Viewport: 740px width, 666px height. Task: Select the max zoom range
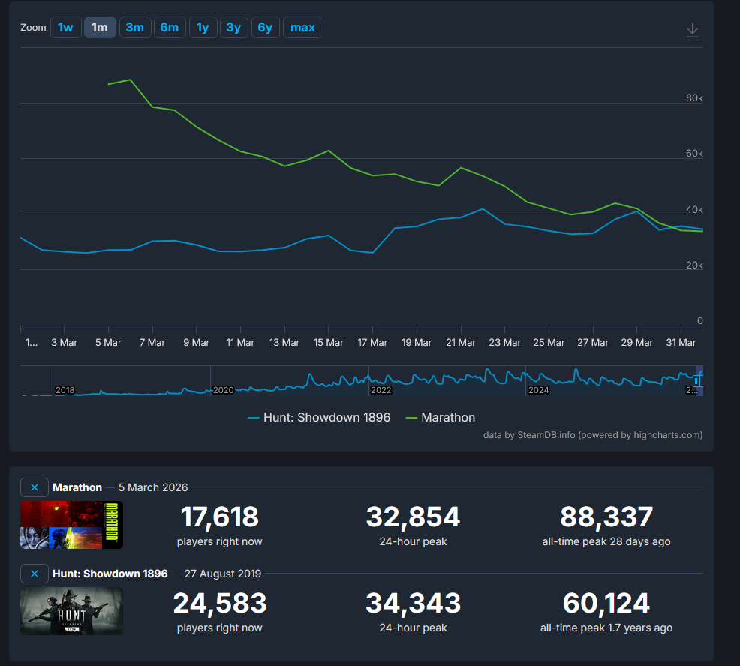(303, 27)
